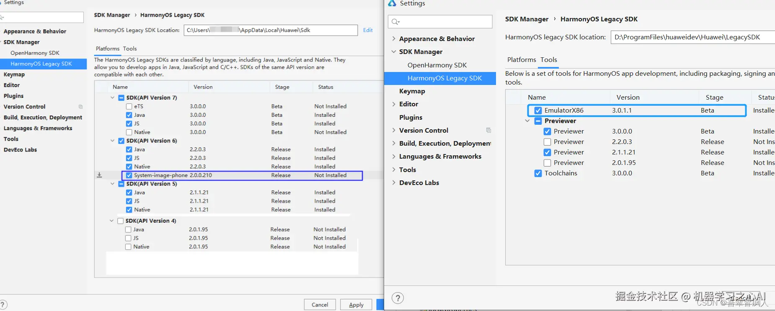
Task: Uncheck the Toolchains 3.0.0.0 checkbox
Action: pyautogui.click(x=538, y=173)
